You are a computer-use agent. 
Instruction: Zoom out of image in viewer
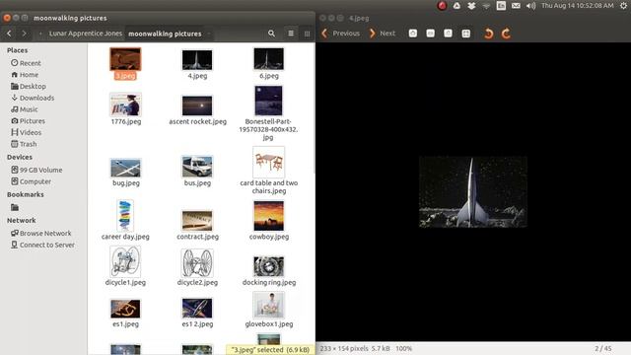point(431,34)
